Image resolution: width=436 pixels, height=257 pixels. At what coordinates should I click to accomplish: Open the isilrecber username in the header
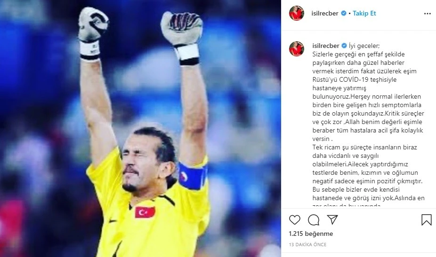pos(325,13)
